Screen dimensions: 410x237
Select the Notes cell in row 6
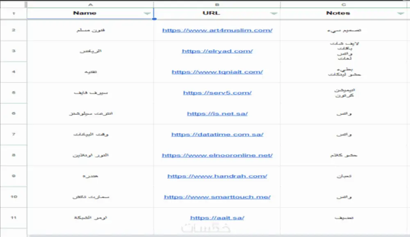[344, 113]
